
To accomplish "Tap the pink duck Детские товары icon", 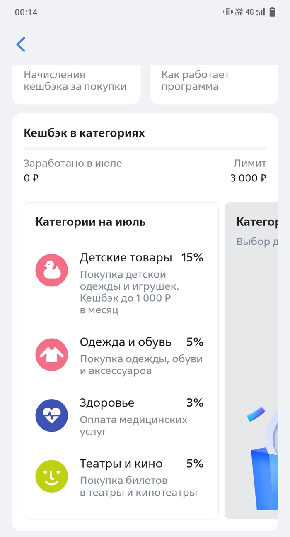I will pyautogui.click(x=51, y=271).
